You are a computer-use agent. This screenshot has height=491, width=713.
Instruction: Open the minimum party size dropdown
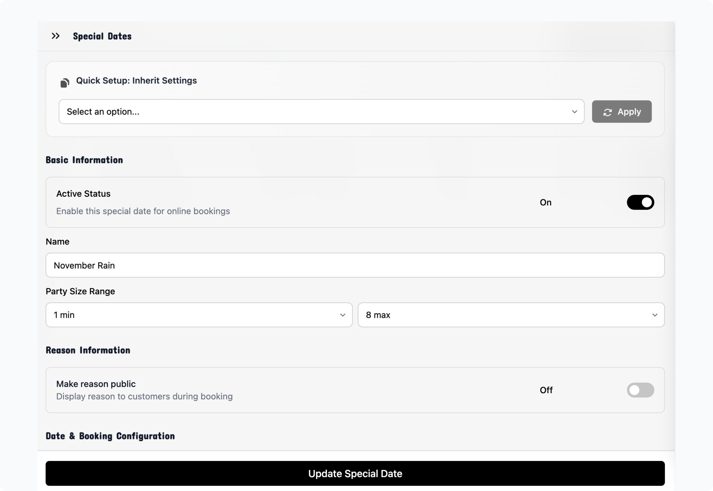[x=199, y=315]
